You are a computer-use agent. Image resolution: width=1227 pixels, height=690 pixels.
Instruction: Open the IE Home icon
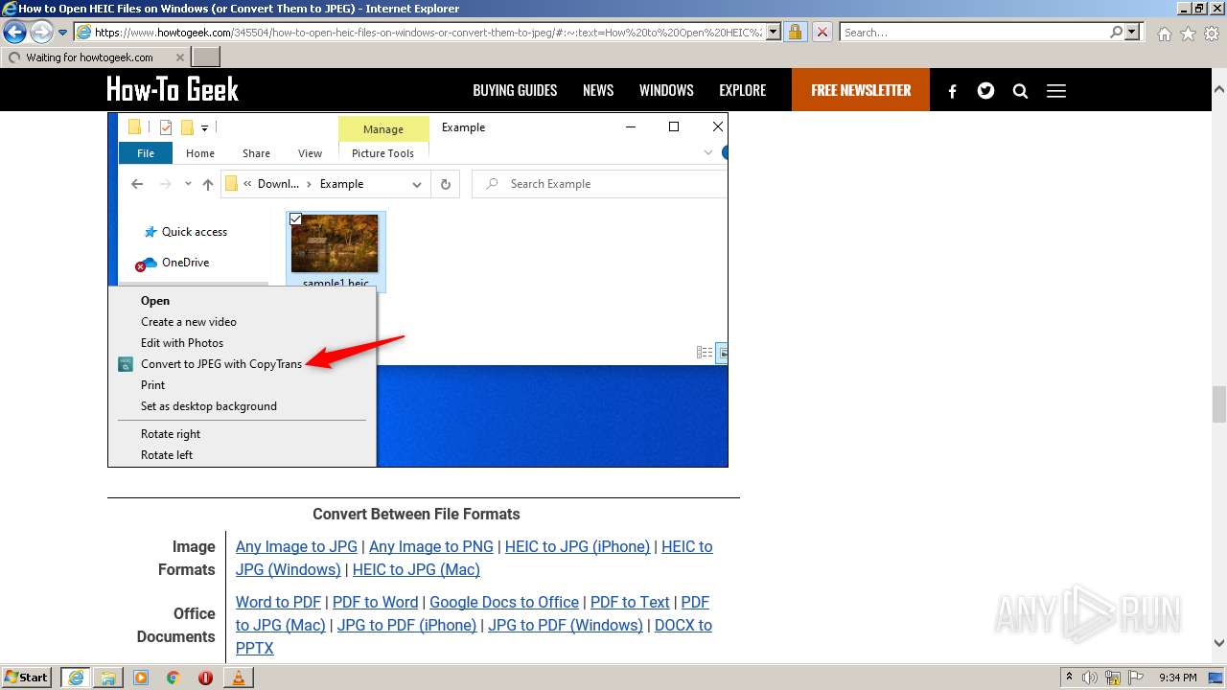[x=1164, y=34]
